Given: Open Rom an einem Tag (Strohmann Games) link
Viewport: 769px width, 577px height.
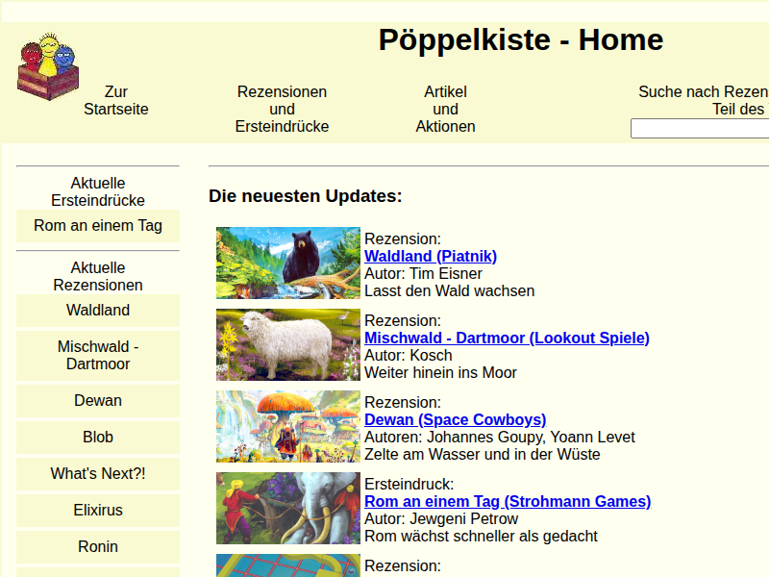Looking at the screenshot, I should 508,501.
